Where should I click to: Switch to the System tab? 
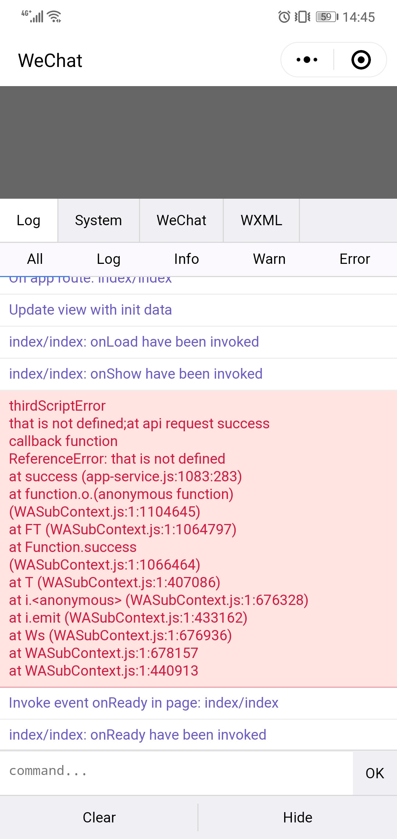[x=98, y=220]
